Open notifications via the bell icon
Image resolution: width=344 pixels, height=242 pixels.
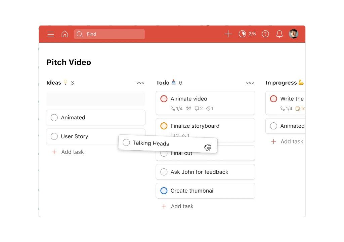(x=279, y=34)
